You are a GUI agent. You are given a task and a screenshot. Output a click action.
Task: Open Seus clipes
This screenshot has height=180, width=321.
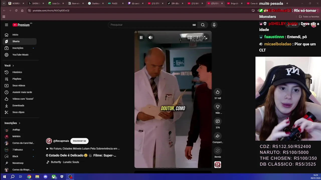[20, 112]
